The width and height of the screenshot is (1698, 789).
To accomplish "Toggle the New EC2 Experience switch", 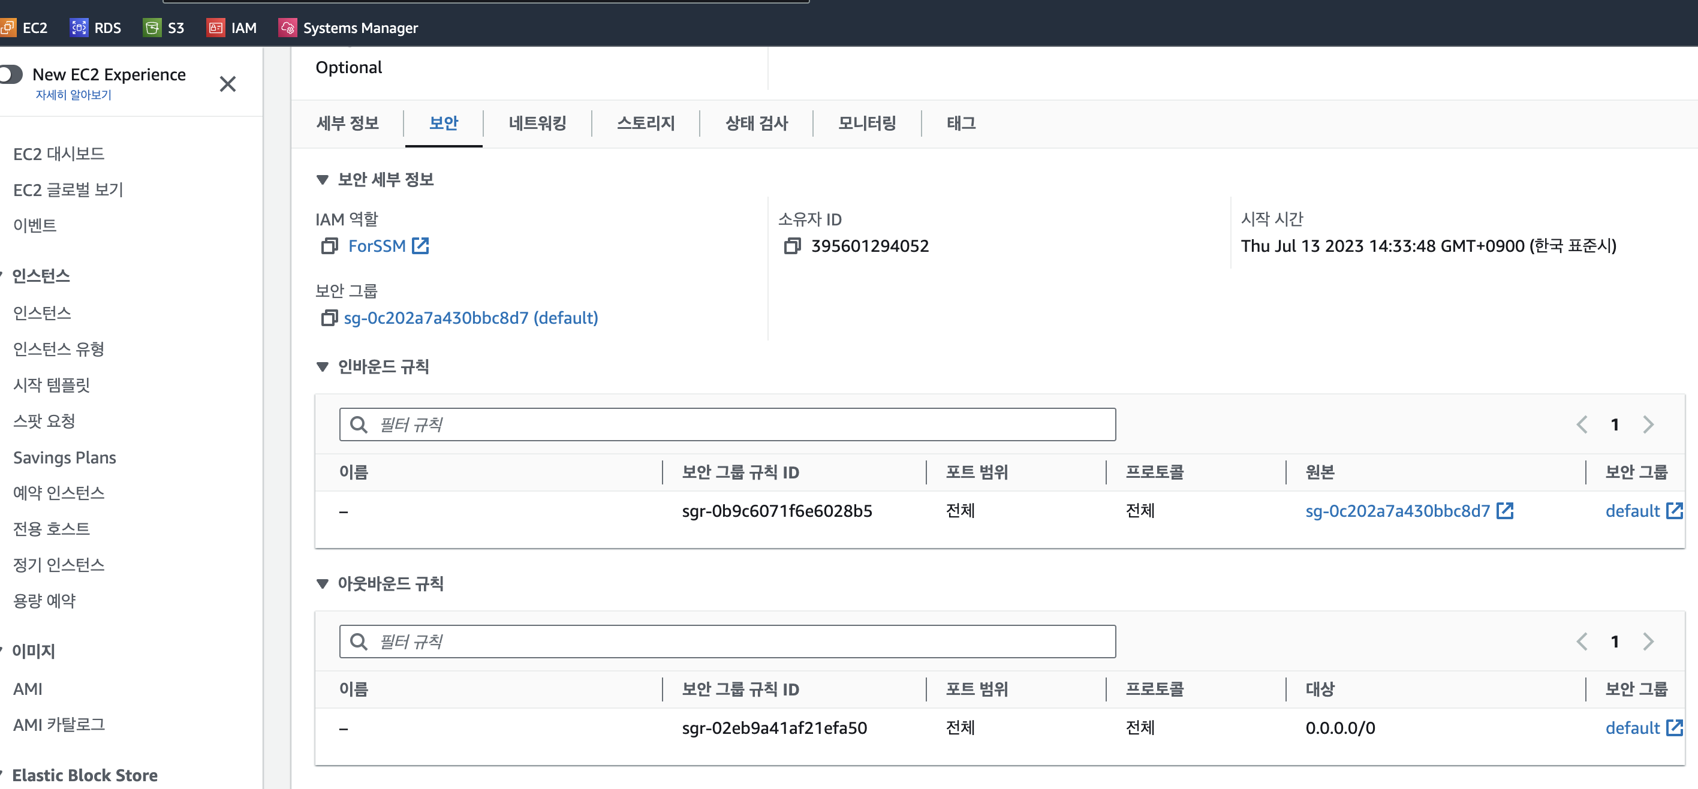I will click(11, 74).
